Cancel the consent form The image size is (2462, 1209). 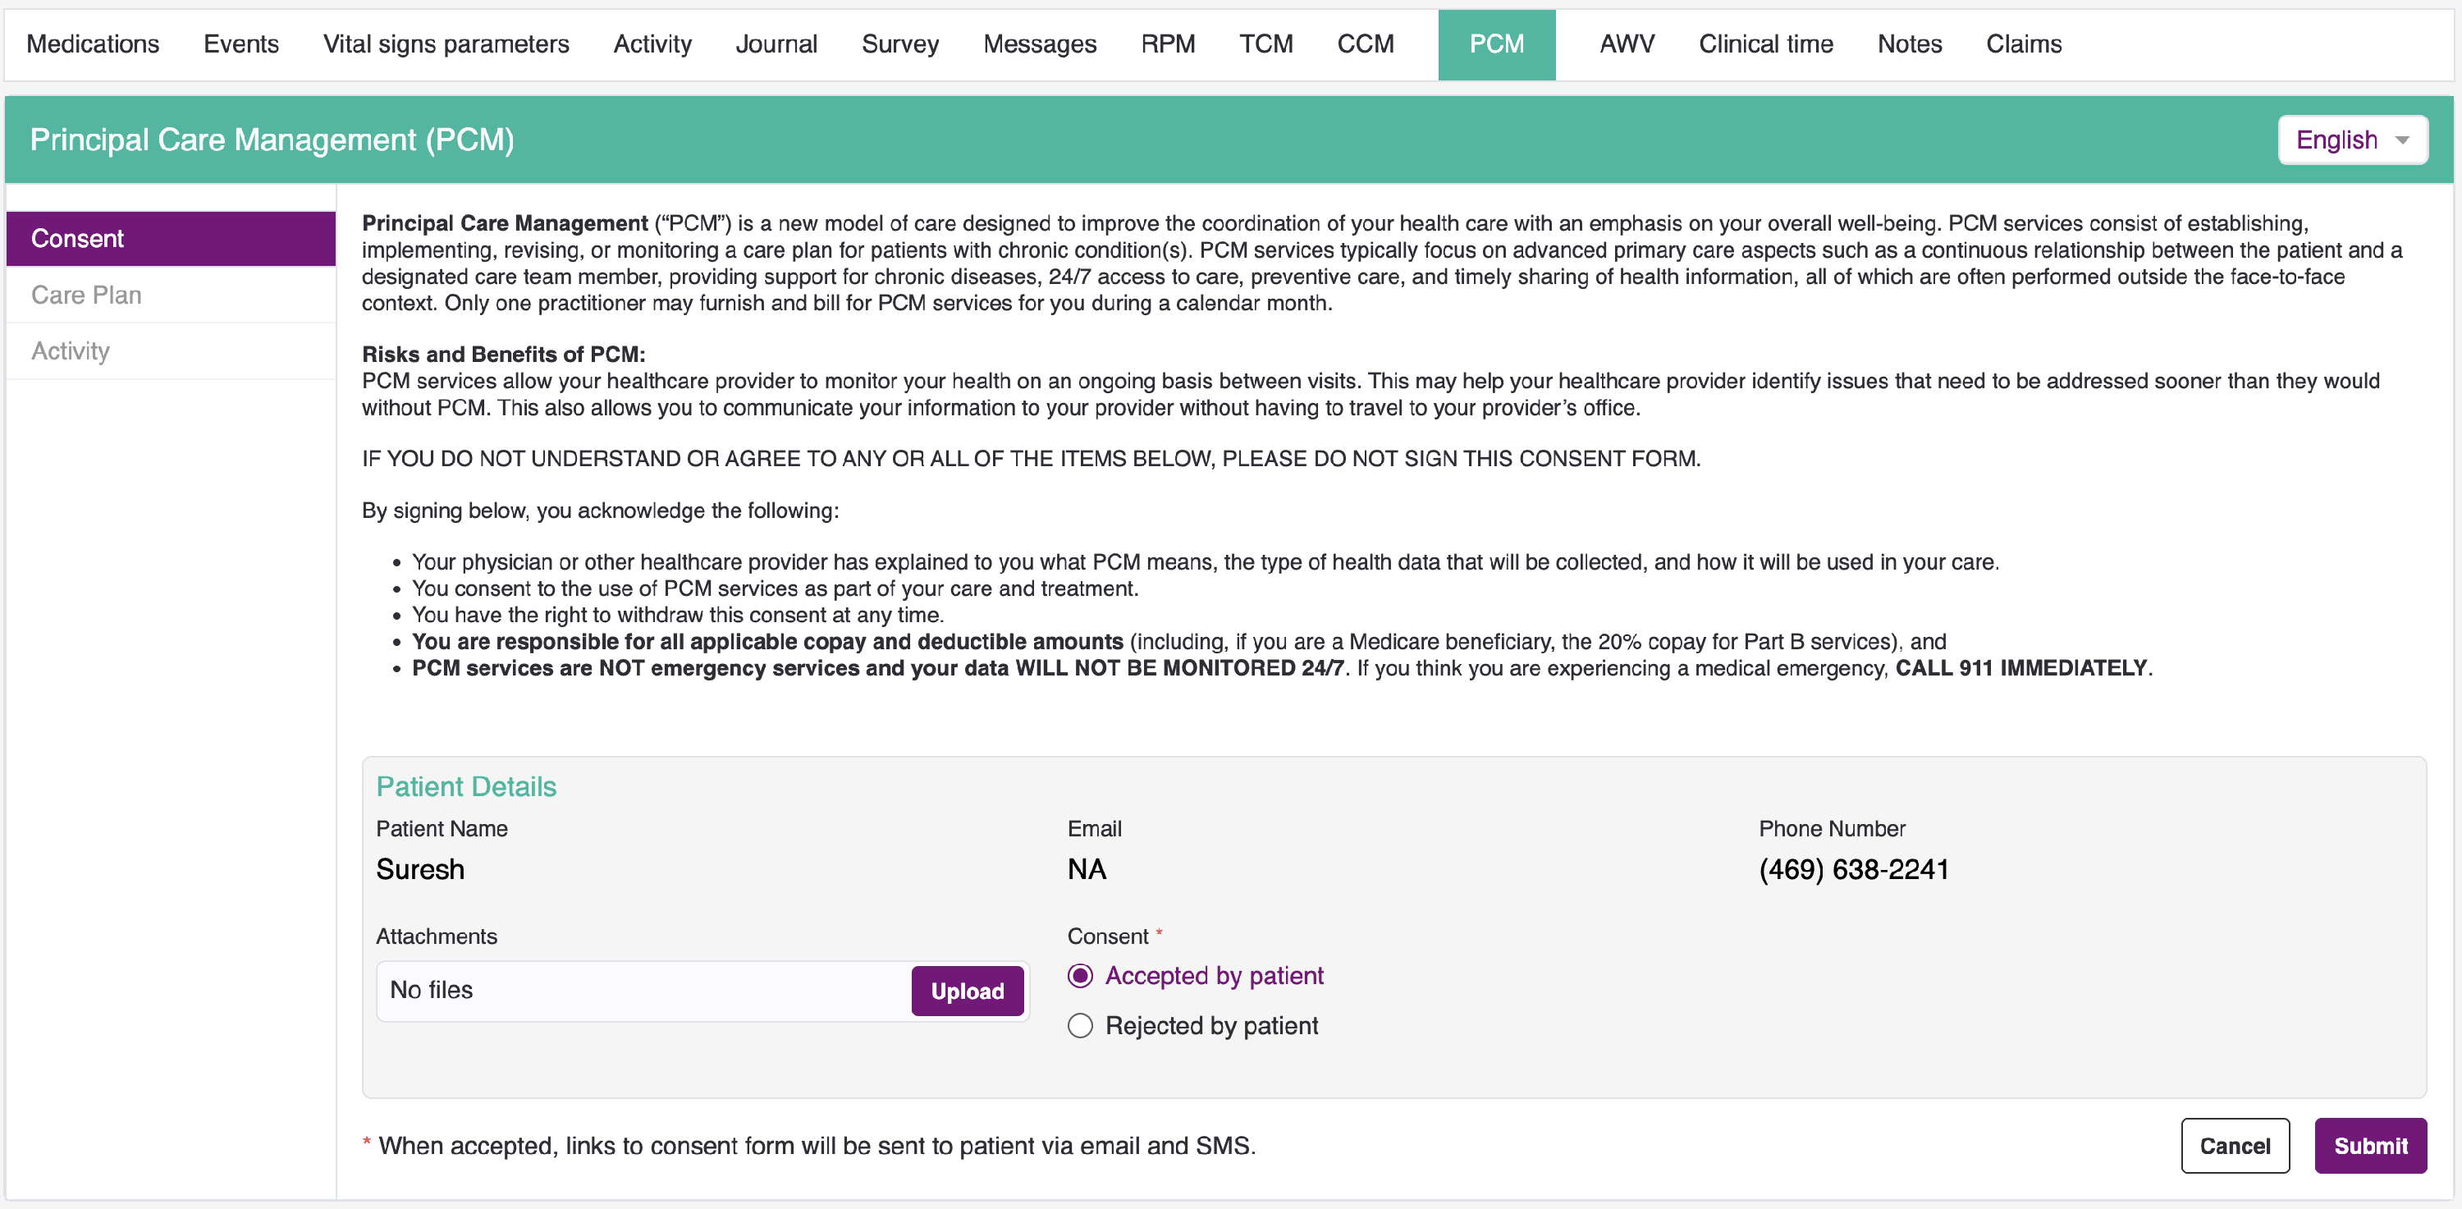pos(2234,1145)
